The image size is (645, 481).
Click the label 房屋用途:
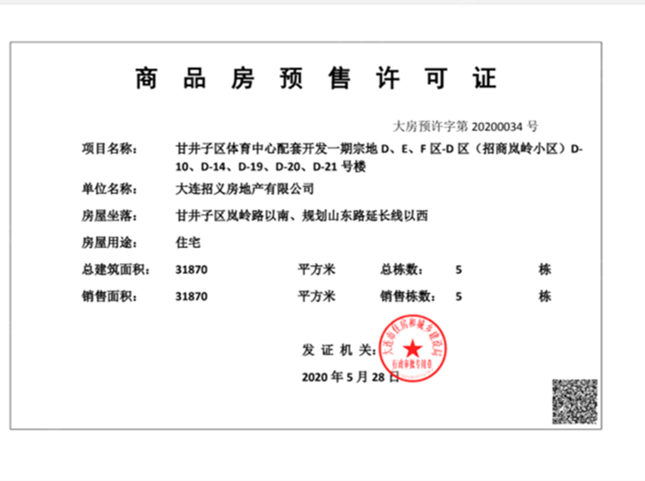pyautogui.click(x=109, y=242)
